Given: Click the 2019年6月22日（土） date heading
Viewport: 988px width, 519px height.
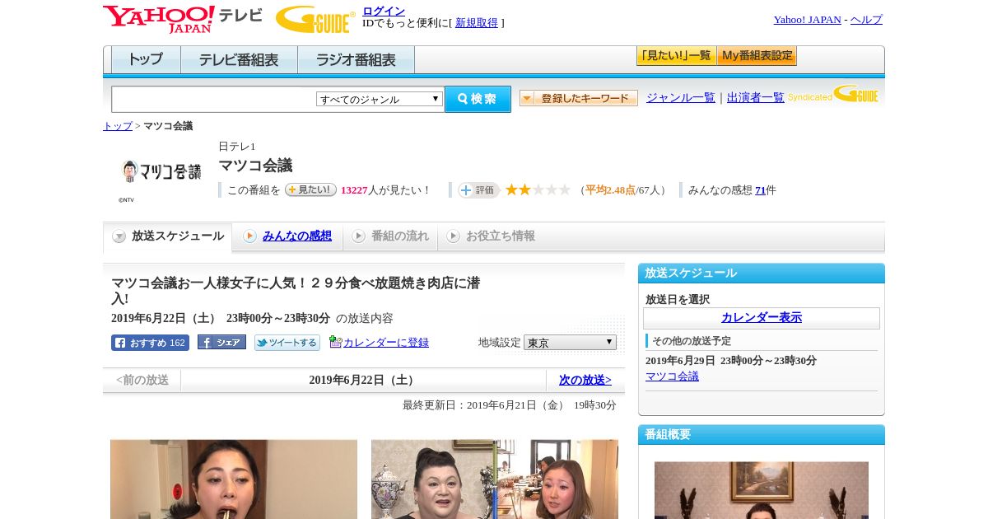Looking at the screenshot, I should point(363,380).
